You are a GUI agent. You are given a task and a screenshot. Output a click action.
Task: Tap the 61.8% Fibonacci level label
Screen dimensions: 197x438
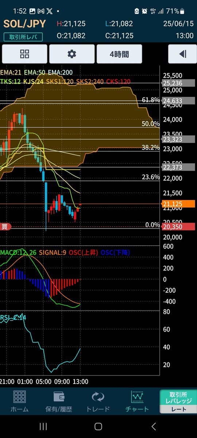click(150, 100)
